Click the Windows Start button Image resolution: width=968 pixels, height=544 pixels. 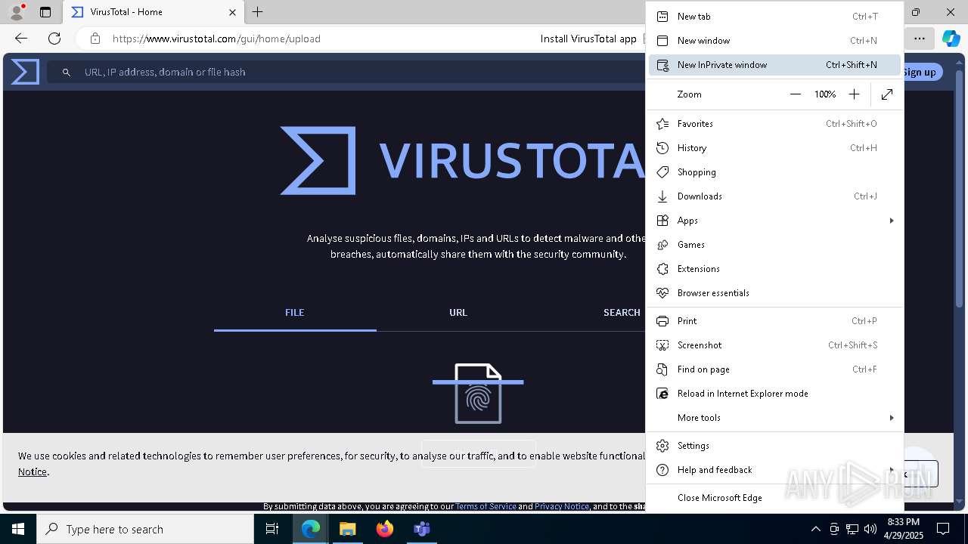coord(18,529)
